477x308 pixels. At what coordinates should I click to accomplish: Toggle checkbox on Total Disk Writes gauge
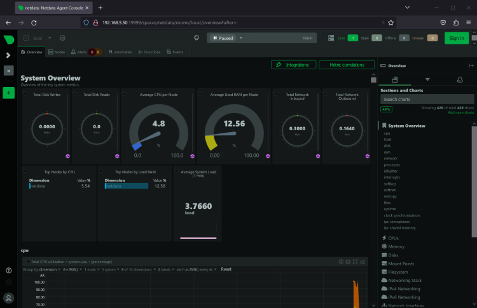25,94
